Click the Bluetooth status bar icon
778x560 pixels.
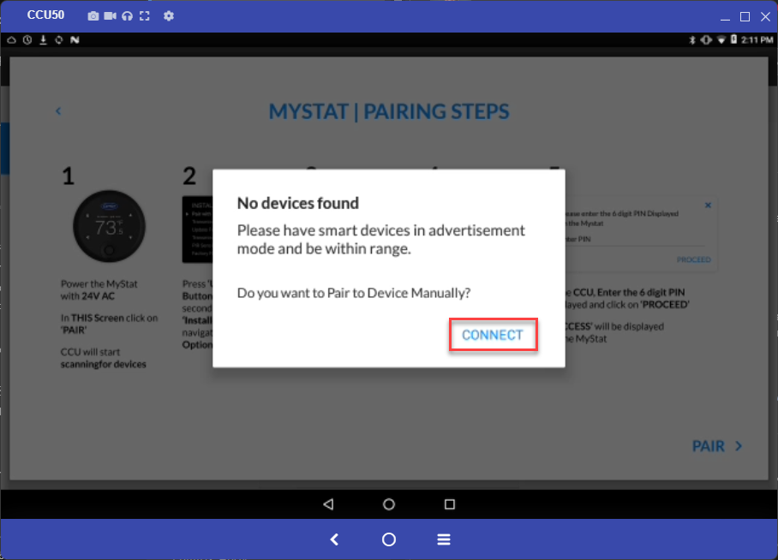click(x=692, y=40)
